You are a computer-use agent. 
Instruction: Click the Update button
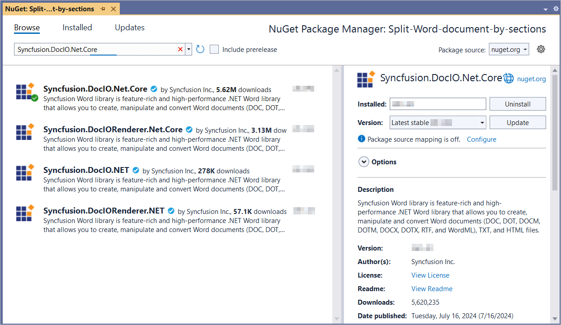coord(517,122)
